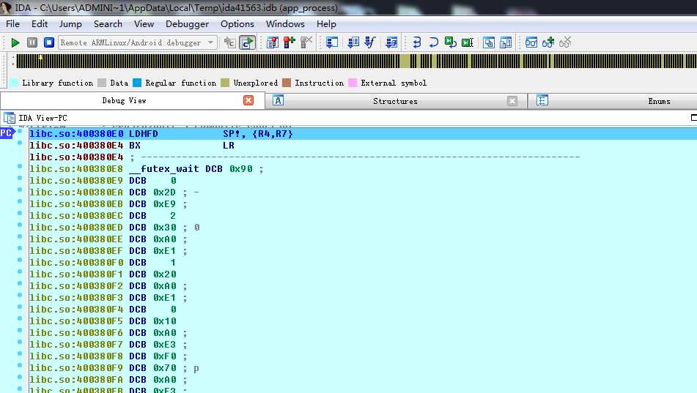Close the Structures tab
The image size is (697, 393).
click(x=512, y=101)
